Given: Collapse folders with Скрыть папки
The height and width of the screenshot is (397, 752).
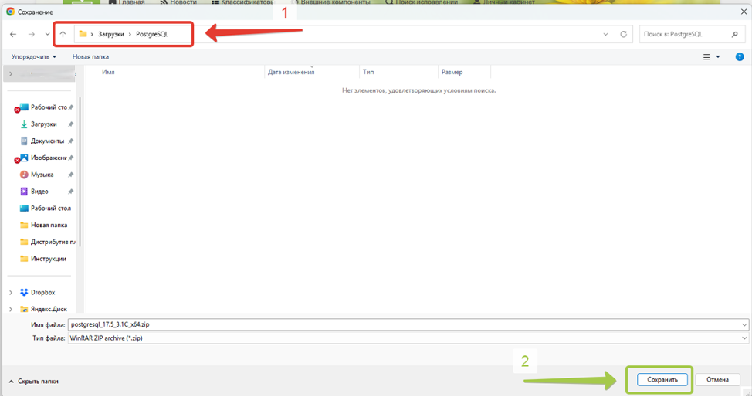Looking at the screenshot, I should tap(33, 381).
